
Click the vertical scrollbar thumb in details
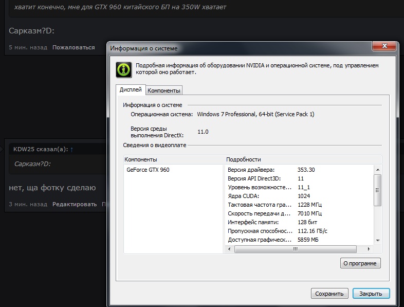click(377, 190)
